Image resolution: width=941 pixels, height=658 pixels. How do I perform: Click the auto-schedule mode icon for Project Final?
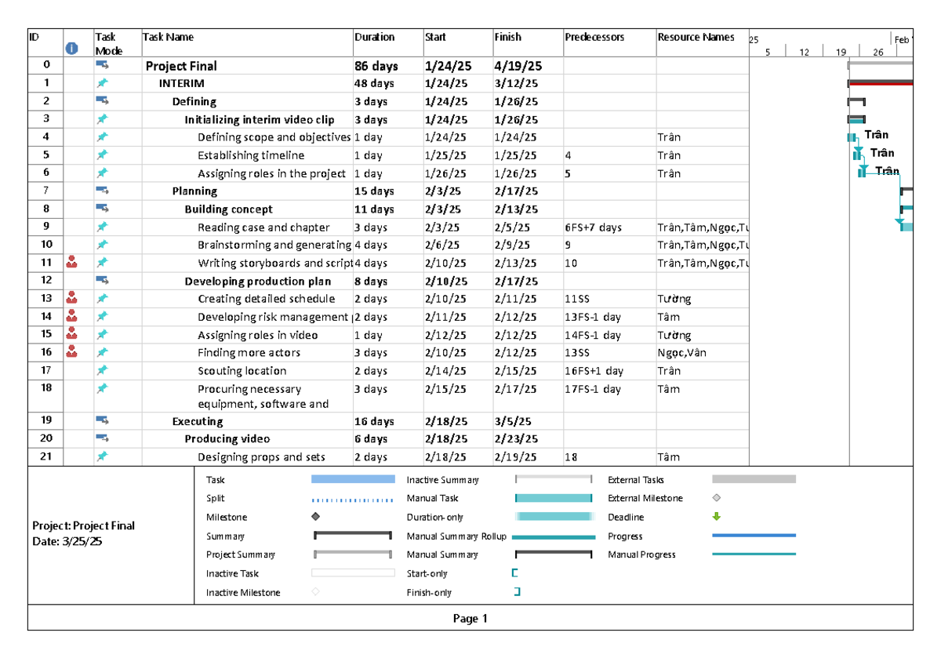click(102, 66)
